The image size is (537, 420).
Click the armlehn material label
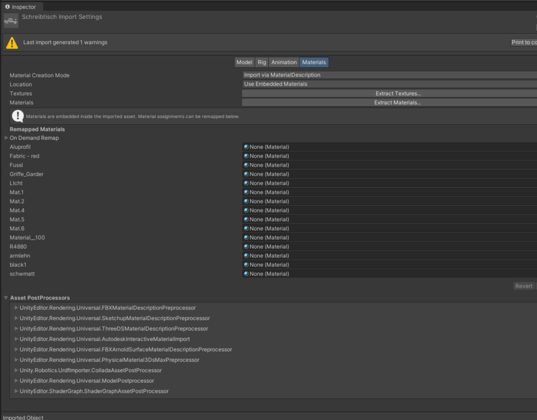pos(20,256)
